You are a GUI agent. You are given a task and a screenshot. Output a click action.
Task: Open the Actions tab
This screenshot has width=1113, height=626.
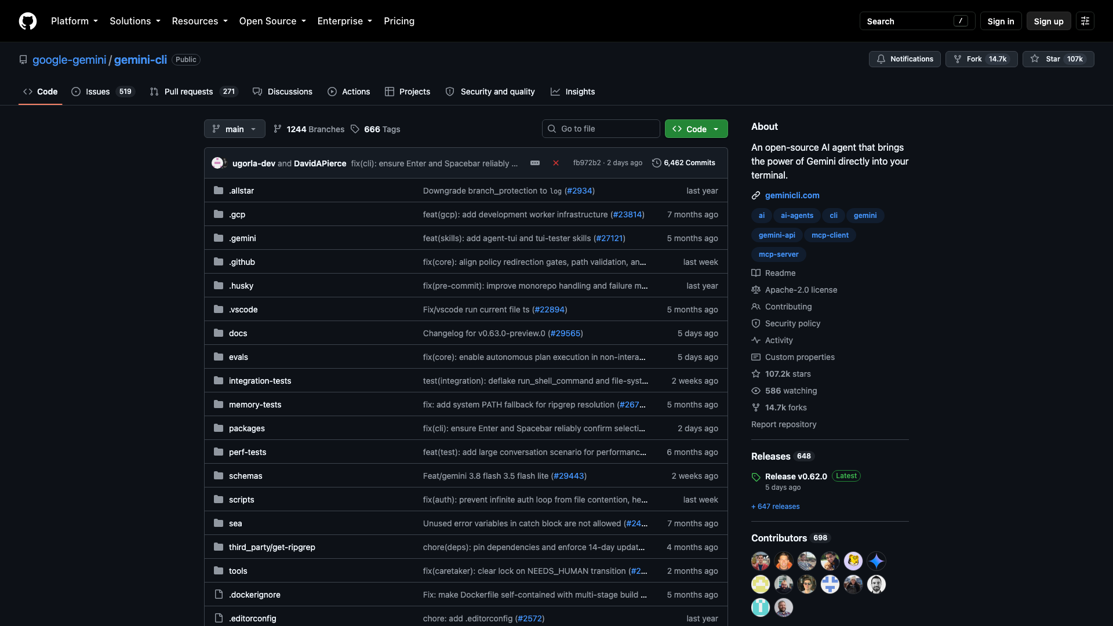[349, 92]
